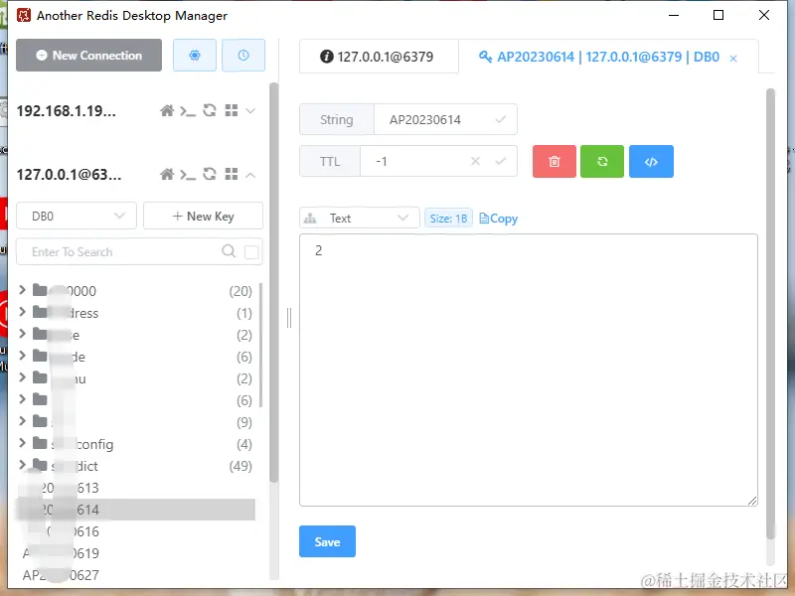
Task: Close the AP20230614 key tab
Action: (733, 59)
